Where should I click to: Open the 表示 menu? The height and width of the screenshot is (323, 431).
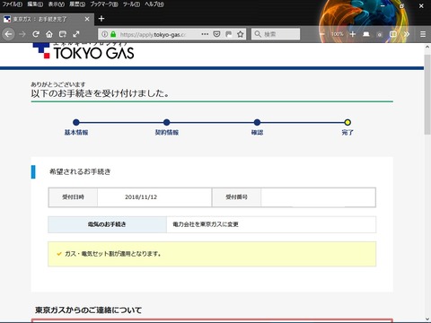click(57, 4)
